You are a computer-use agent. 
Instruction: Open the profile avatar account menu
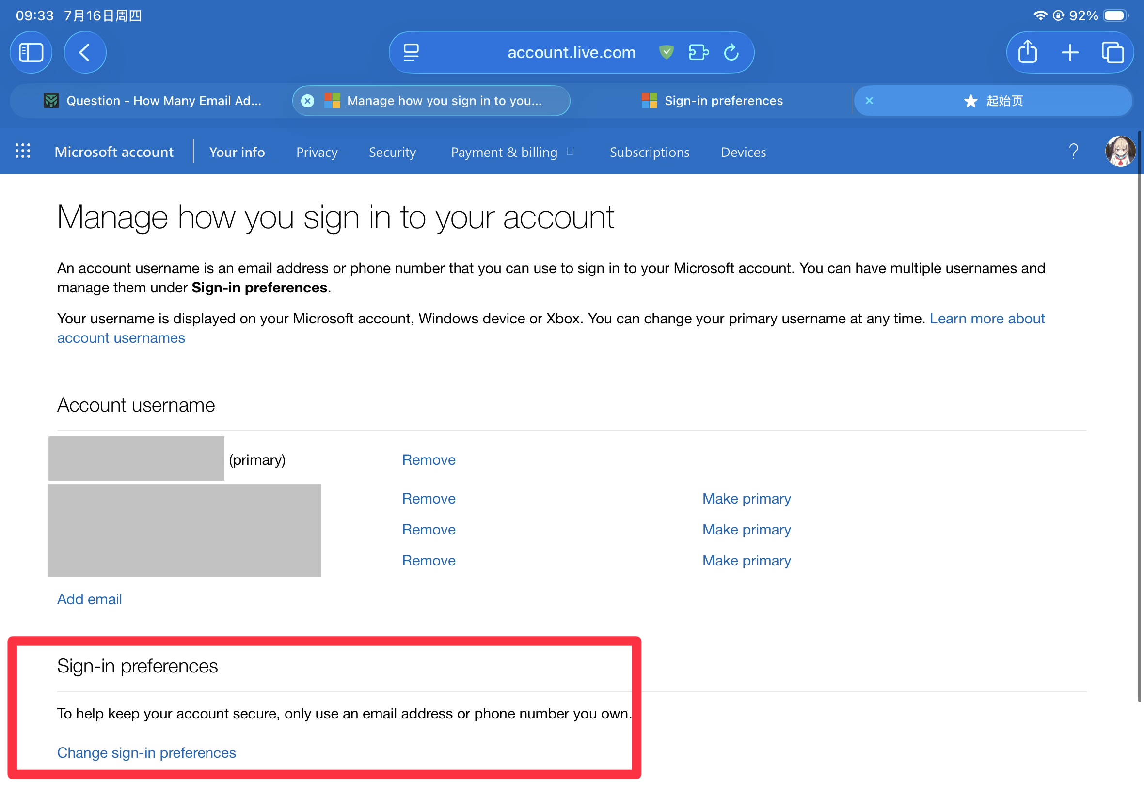1120,151
